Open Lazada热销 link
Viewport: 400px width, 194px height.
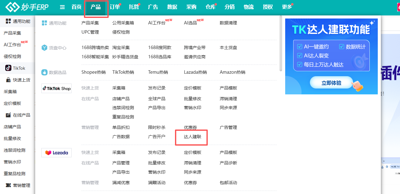click(195, 72)
